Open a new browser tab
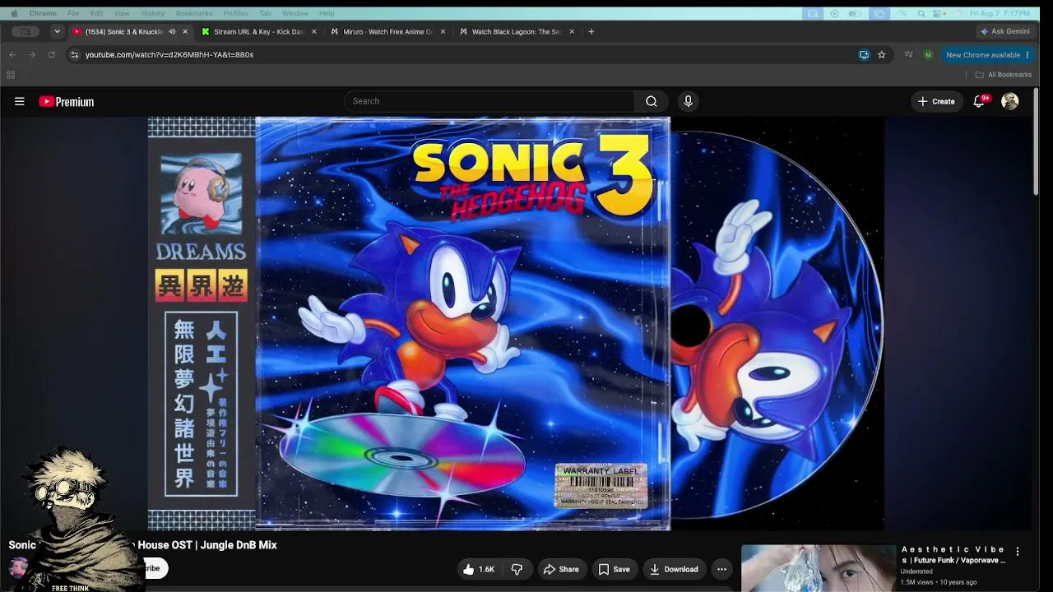The image size is (1053, 592). 591,31
